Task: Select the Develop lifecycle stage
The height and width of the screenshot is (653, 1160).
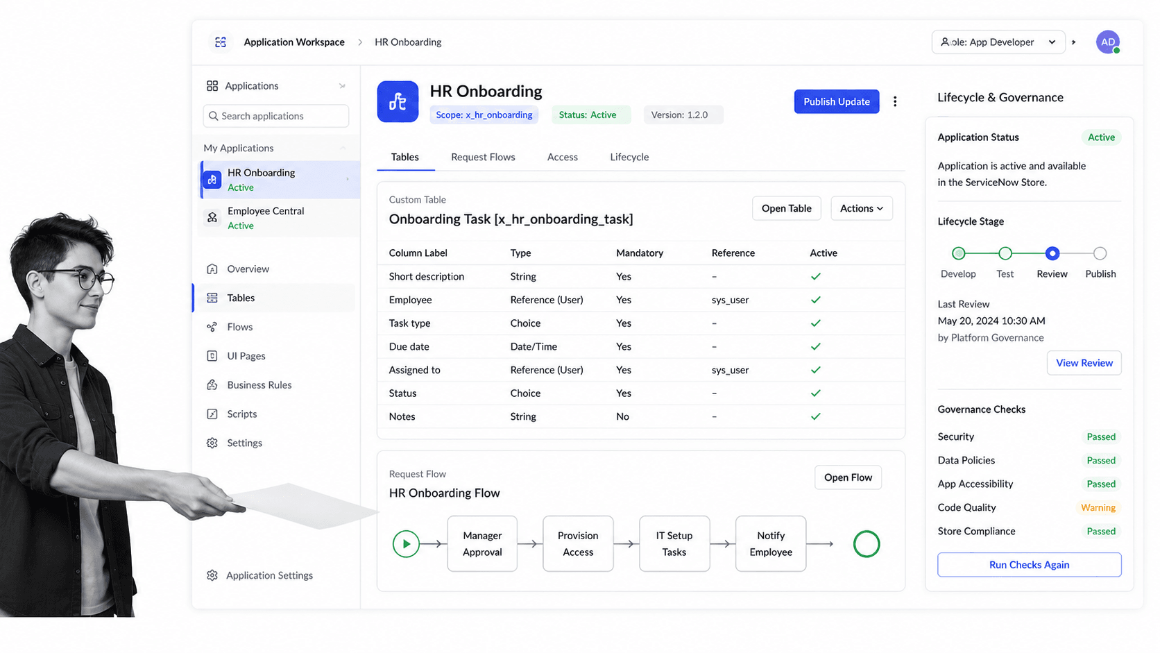Action: coord(958,253)
